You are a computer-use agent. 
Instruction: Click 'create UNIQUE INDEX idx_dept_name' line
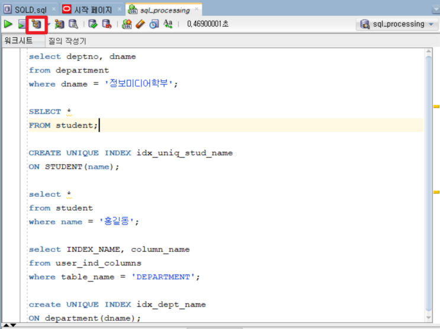coord(117,305)
